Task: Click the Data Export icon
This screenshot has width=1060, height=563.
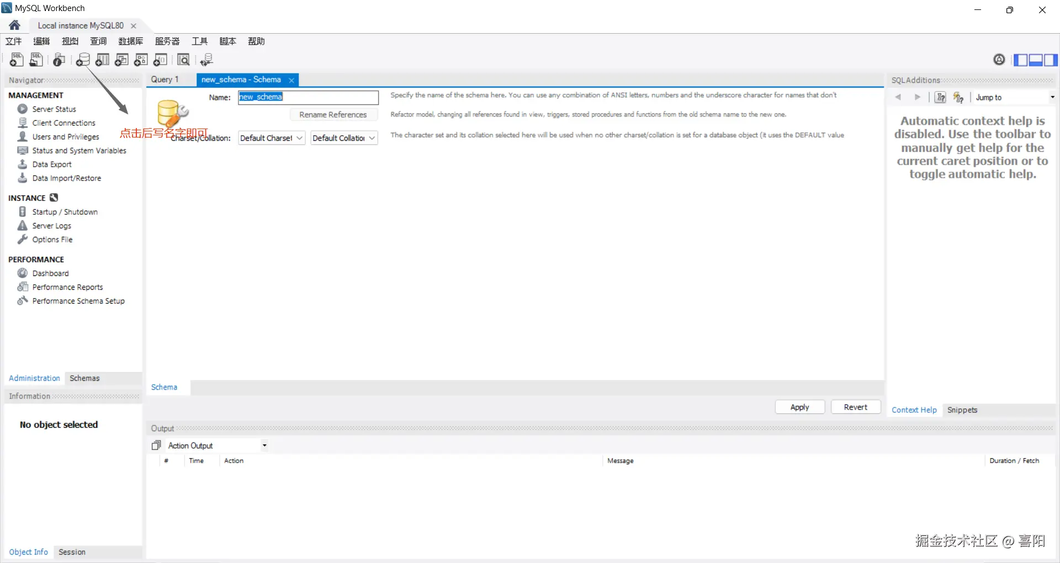Action: (x=23, y=164)
